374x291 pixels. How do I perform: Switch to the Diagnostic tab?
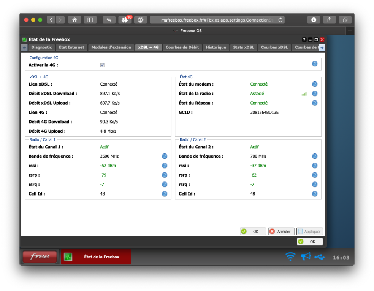click(x=41, y=47)
